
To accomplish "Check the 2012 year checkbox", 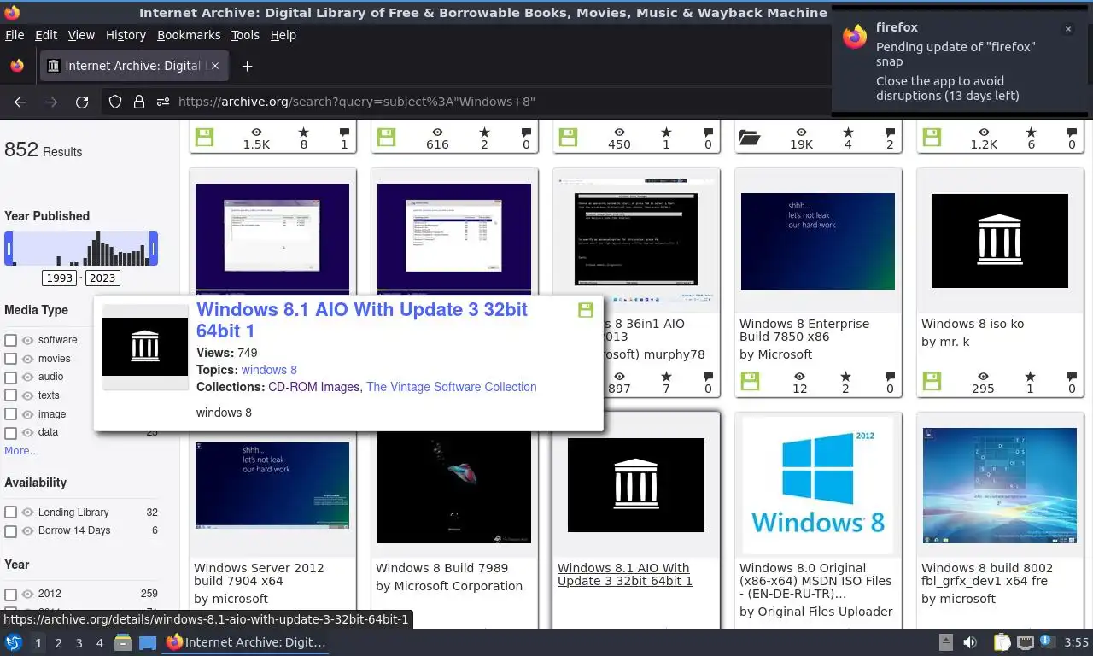I will tap(10, 594).
